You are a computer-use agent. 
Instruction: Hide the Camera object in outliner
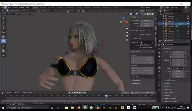188,26
